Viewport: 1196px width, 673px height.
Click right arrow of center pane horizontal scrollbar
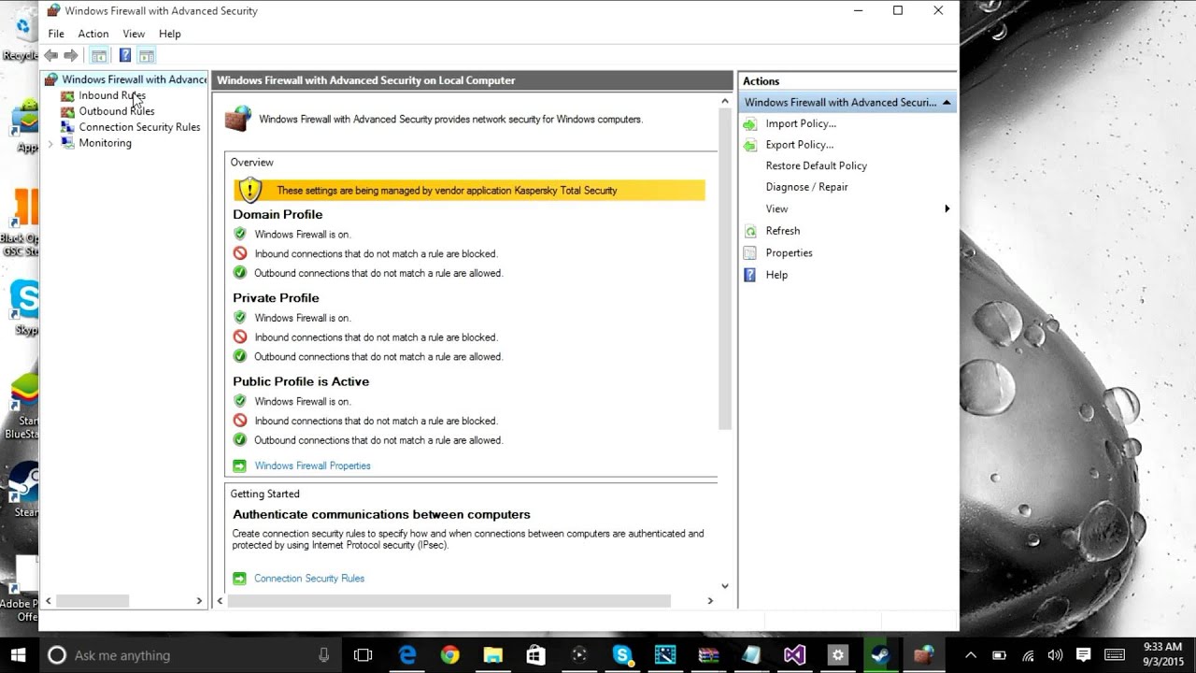tap(710, 601)
